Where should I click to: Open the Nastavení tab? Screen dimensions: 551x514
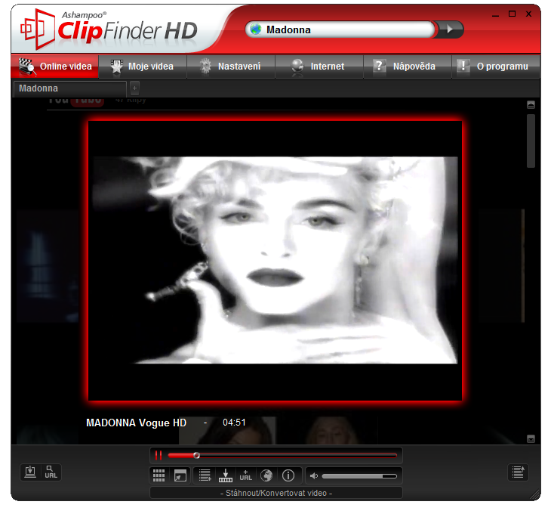[x=231, y=67]
